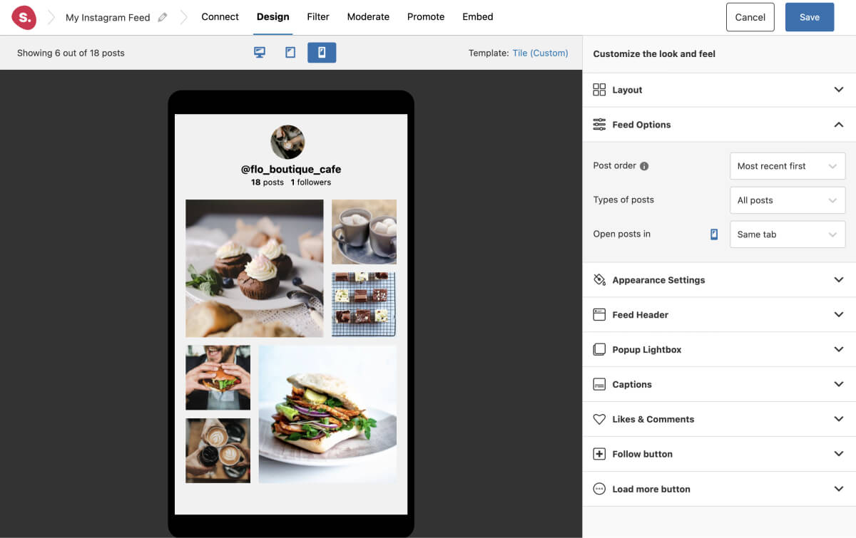Click the Captions icon
Image resolution: width=856 pixels, height=538 pixels.
pyautogui.click(x=599, y=385)
